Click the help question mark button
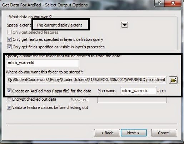The height and width of the screenshot is (144, 184). tap(160, 3)
